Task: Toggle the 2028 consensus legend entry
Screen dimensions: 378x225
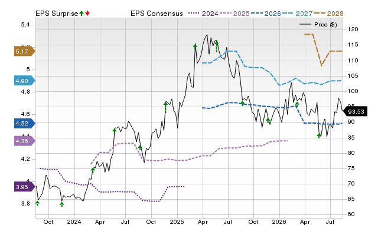Action: pos(328,14)
